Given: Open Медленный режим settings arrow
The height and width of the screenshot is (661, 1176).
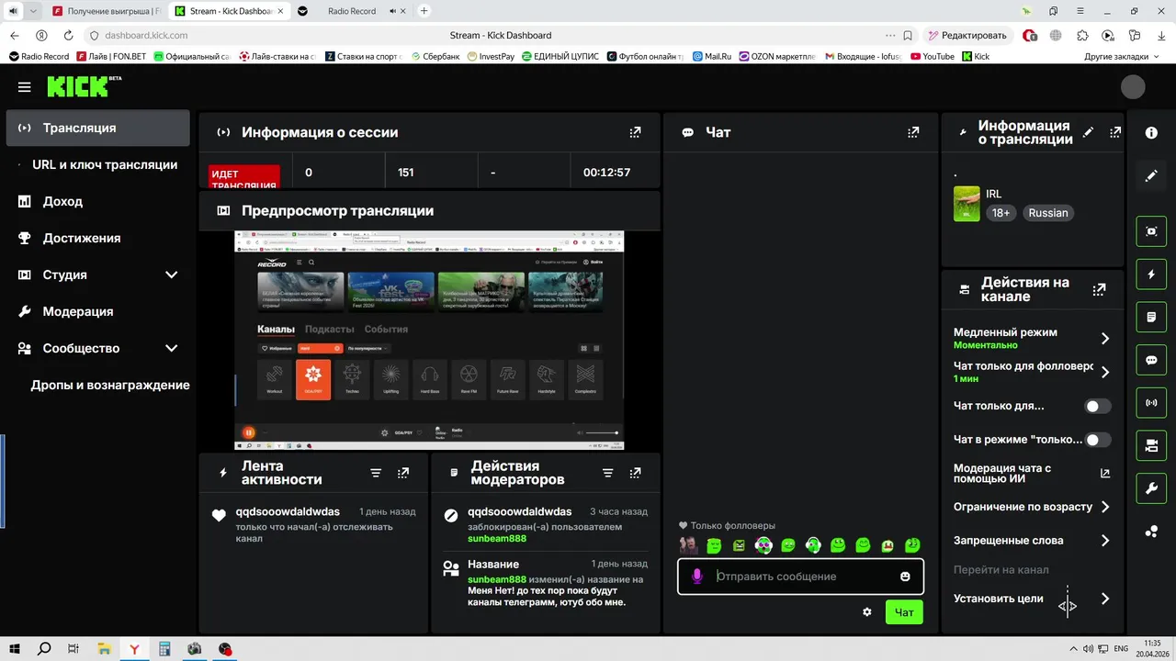Looking at the screenshot, I should (1105, 339).
